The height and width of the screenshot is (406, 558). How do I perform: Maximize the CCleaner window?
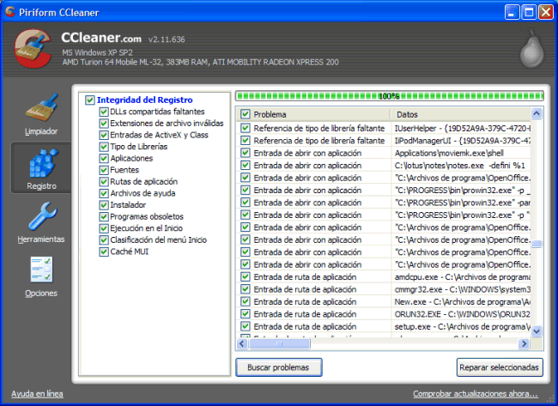point(529,13)
